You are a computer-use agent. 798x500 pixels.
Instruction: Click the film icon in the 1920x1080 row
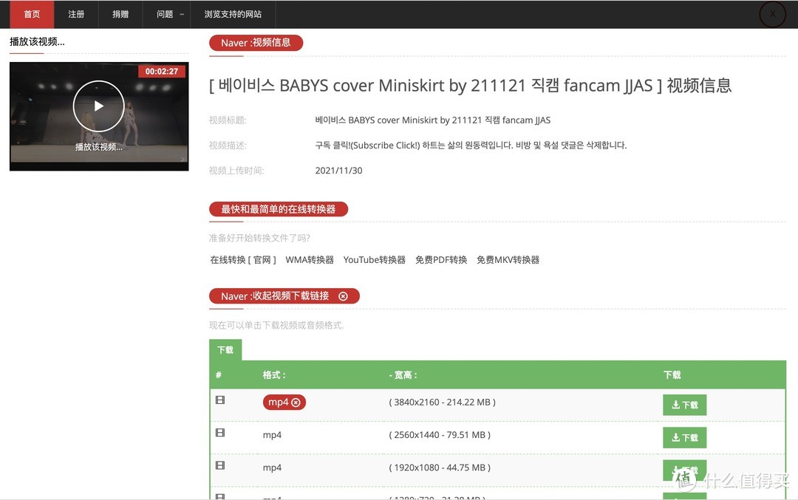220,465
